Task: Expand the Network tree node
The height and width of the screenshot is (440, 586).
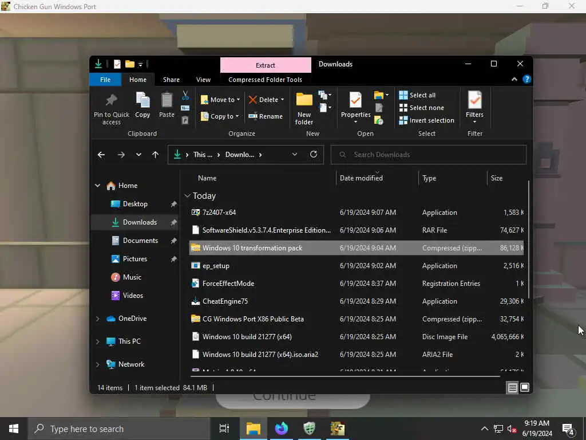Action: pos(97,364)
